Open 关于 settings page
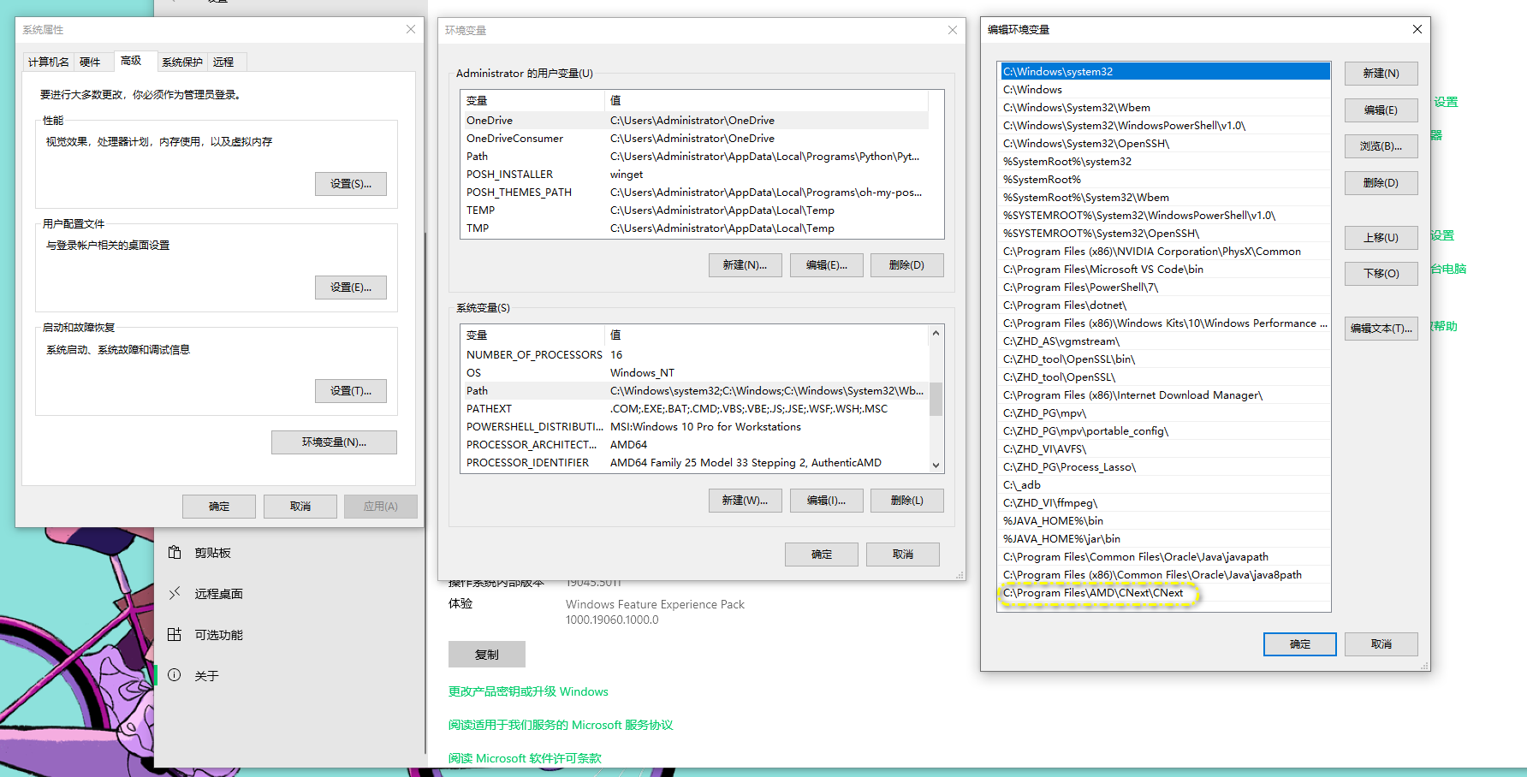1527x777 pixels. [289, 675]
